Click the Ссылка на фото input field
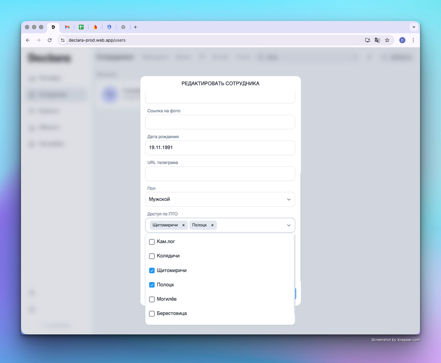Image resolution: width=441 pixels, height=363 pixels. tap(220, 122)
